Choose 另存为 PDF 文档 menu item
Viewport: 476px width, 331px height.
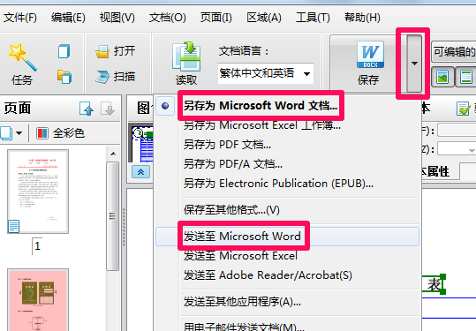[227, 145]
